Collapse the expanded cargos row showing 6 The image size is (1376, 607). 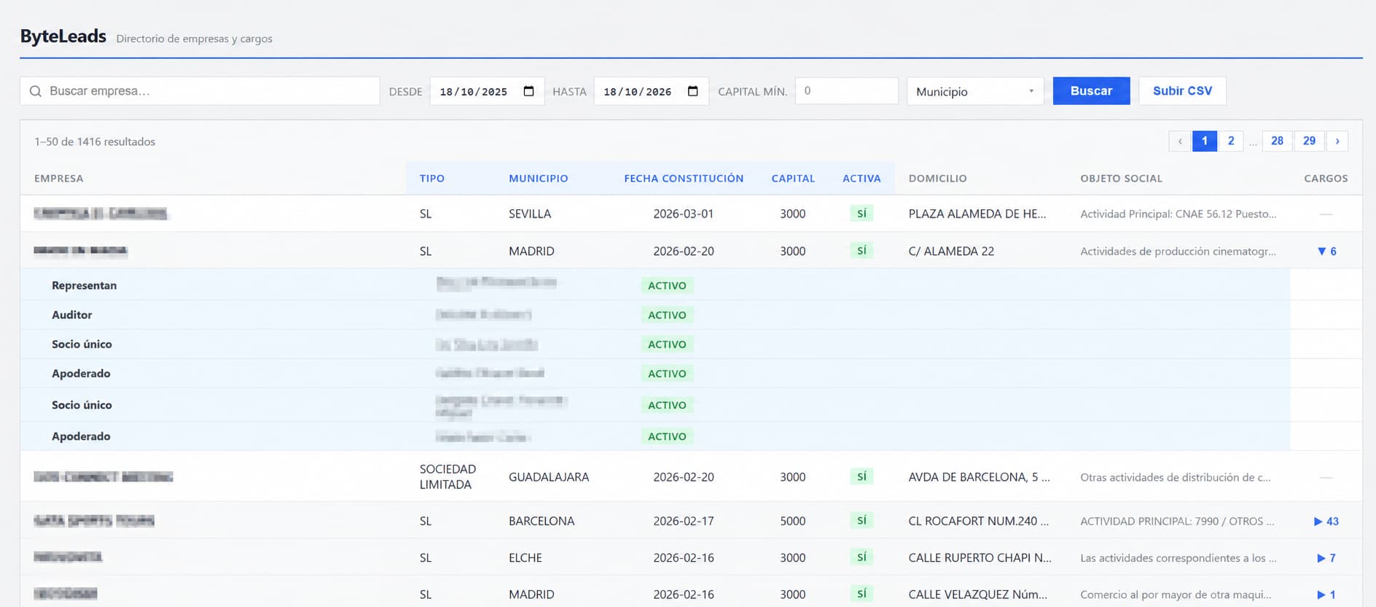(1326, 251)
